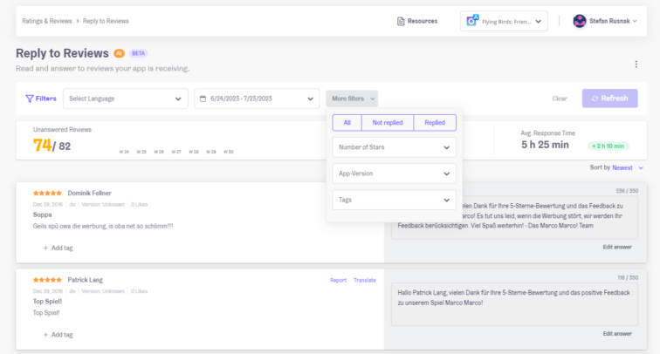Screen dimensions: 660x354
Task: Open the Select Language dropdown
Action: pyautogui.click(x=126, y=99)
